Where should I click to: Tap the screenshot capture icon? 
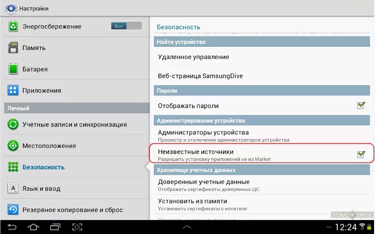(x=77, y=227)
